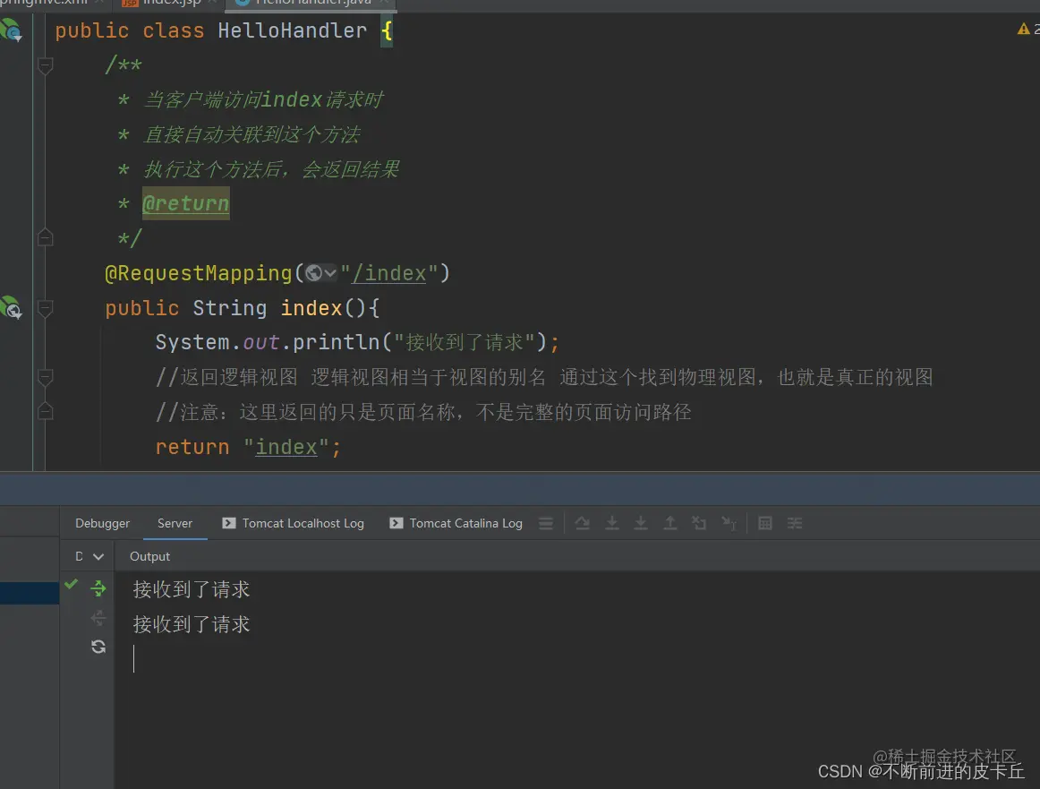Collapse the Javadoc via its closing */ fold marker
This screenshot has height=789, width=1040.
click(45, 237)
